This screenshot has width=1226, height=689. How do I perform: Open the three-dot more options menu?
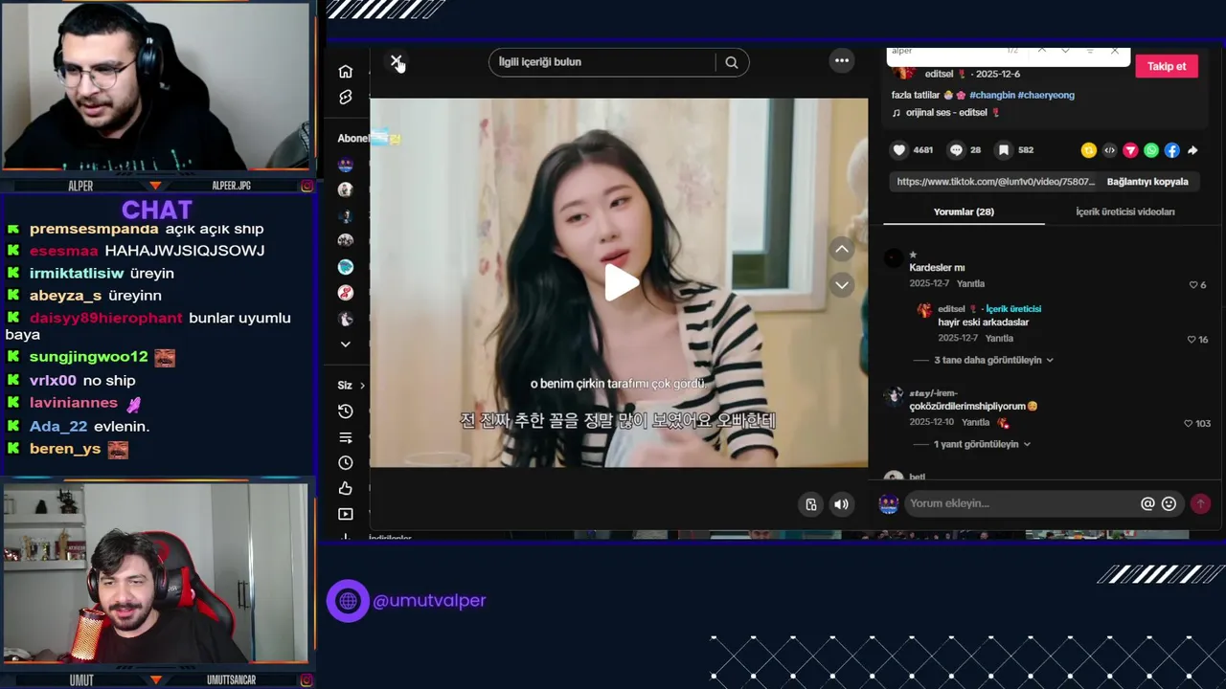(x=842, y=60)
